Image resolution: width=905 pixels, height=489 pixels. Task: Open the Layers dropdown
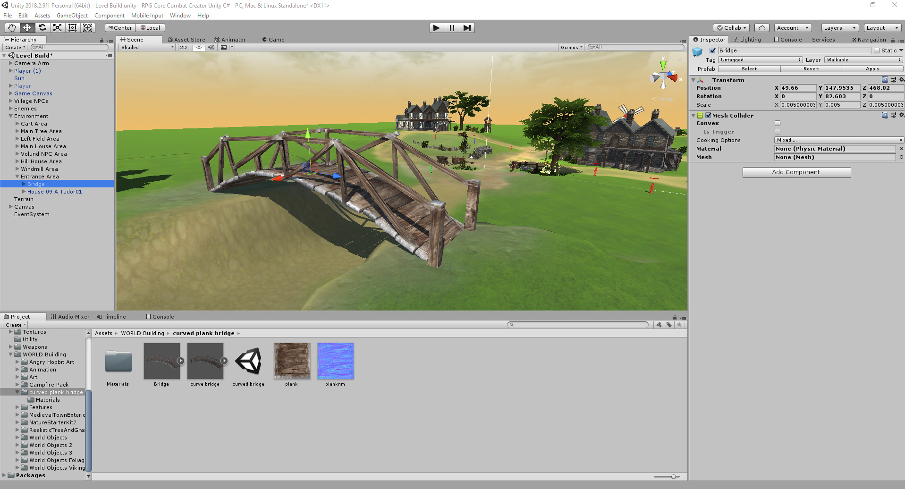pyautogui.click(x=839, y=28)
